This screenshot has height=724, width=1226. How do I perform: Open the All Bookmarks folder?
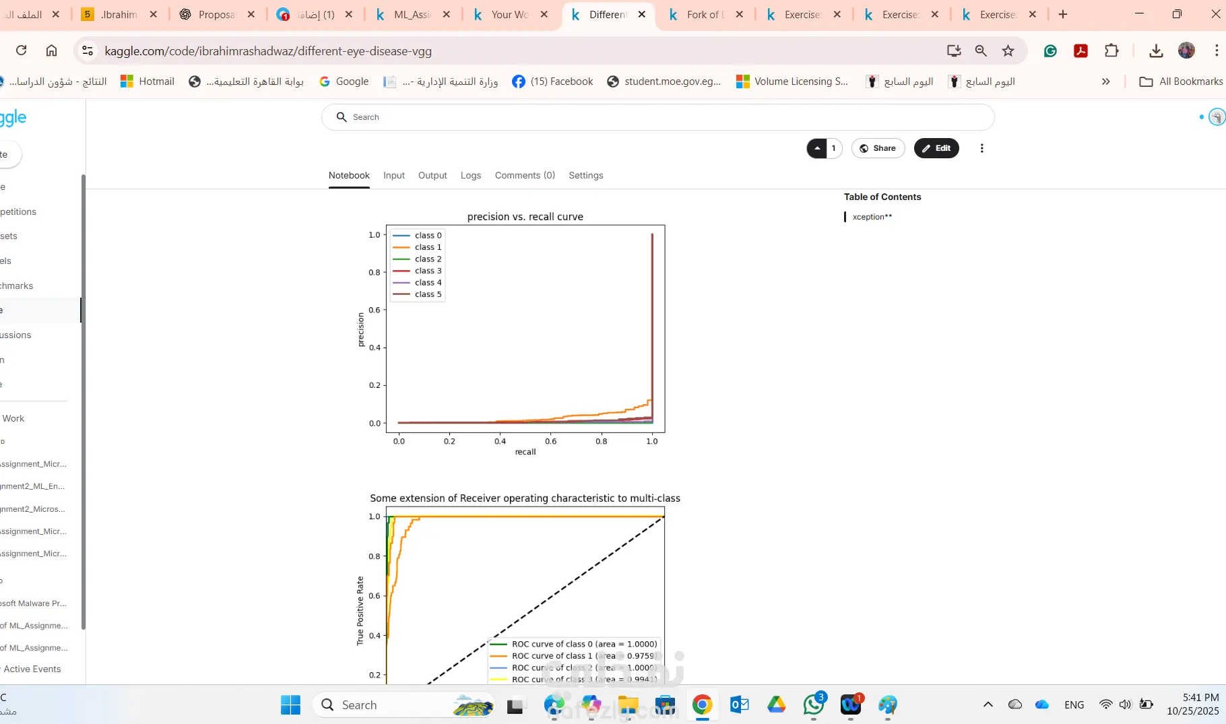coord(1181,81)
